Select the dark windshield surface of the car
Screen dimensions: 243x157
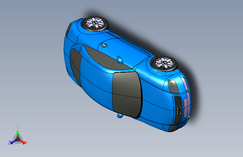[127, 95]
